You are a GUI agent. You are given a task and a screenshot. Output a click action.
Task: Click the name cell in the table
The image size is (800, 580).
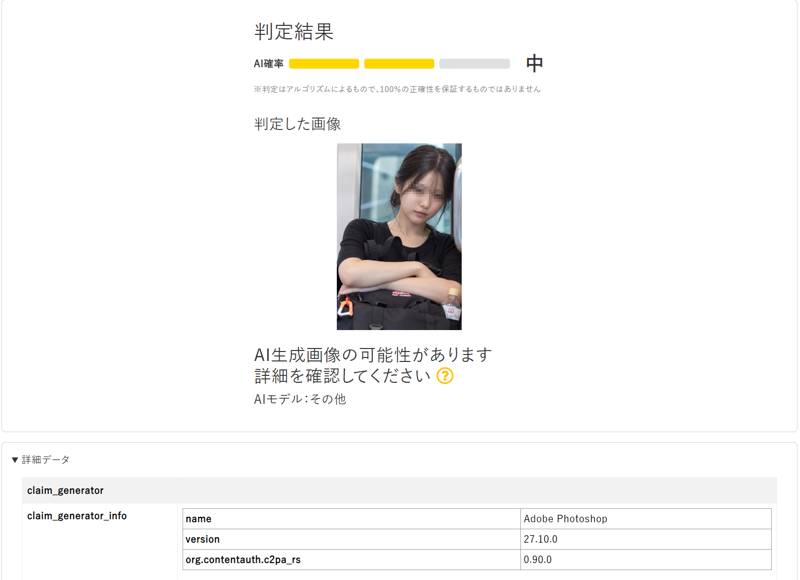point(351,519)
